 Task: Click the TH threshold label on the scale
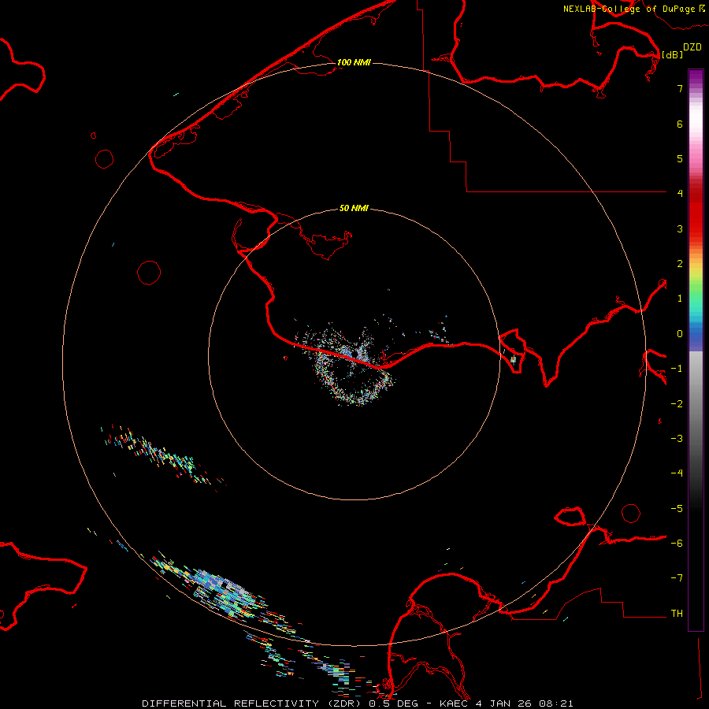677,614
